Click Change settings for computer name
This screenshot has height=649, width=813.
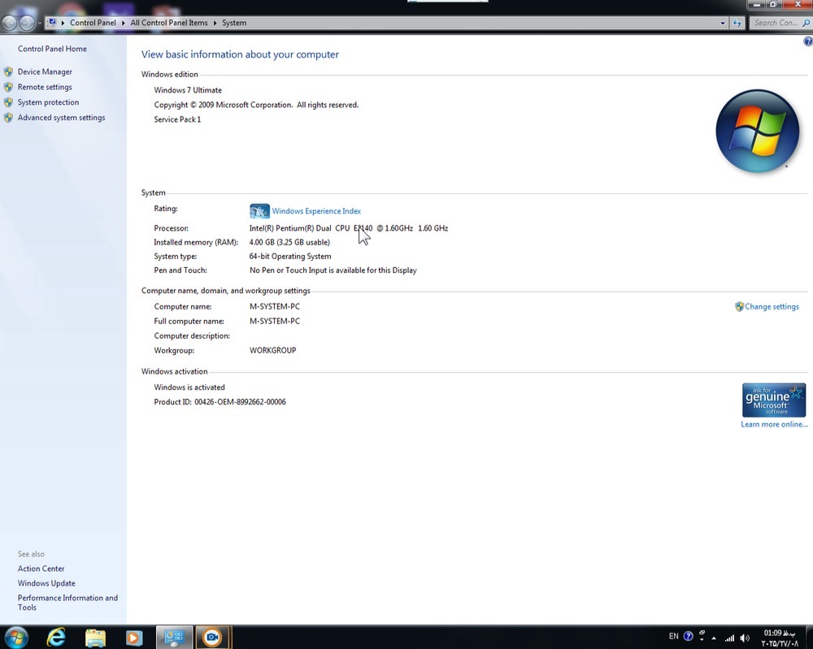[772, 307]
